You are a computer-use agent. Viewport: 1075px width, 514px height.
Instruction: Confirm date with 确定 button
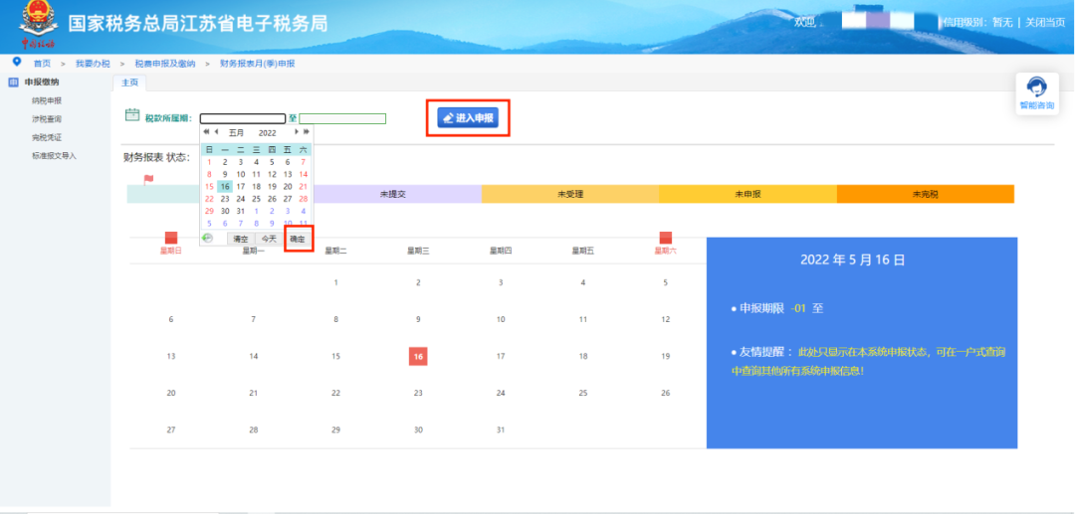(x=298, y=239)
